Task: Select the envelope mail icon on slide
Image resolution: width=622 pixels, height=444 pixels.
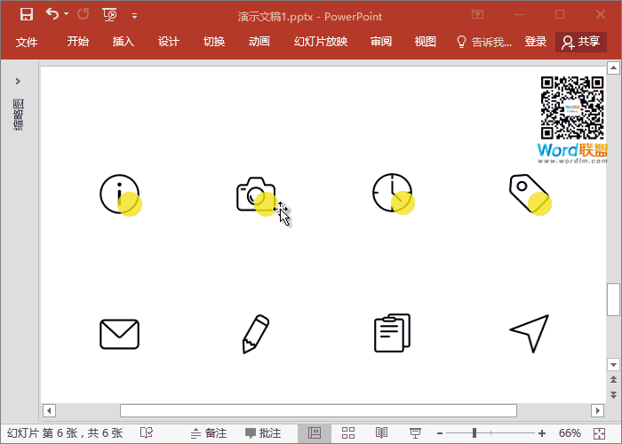Action: (x=119, y=334)
